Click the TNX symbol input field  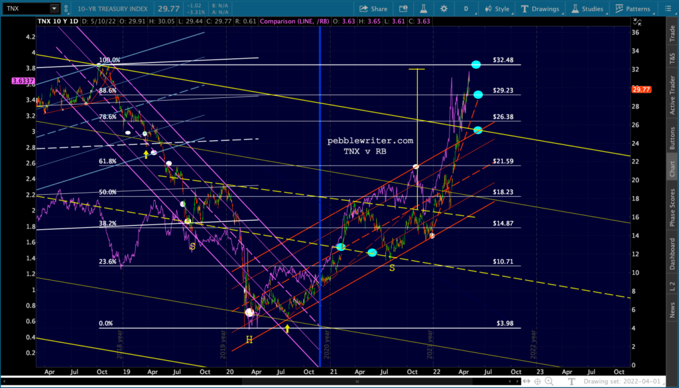pos(26,8)
